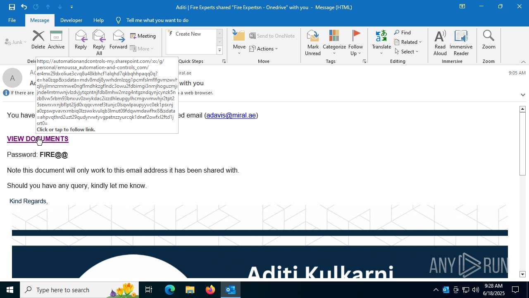Click the network tray icon
The height and width of the screenshot is (298, 529).
click(x=466, y=290)
